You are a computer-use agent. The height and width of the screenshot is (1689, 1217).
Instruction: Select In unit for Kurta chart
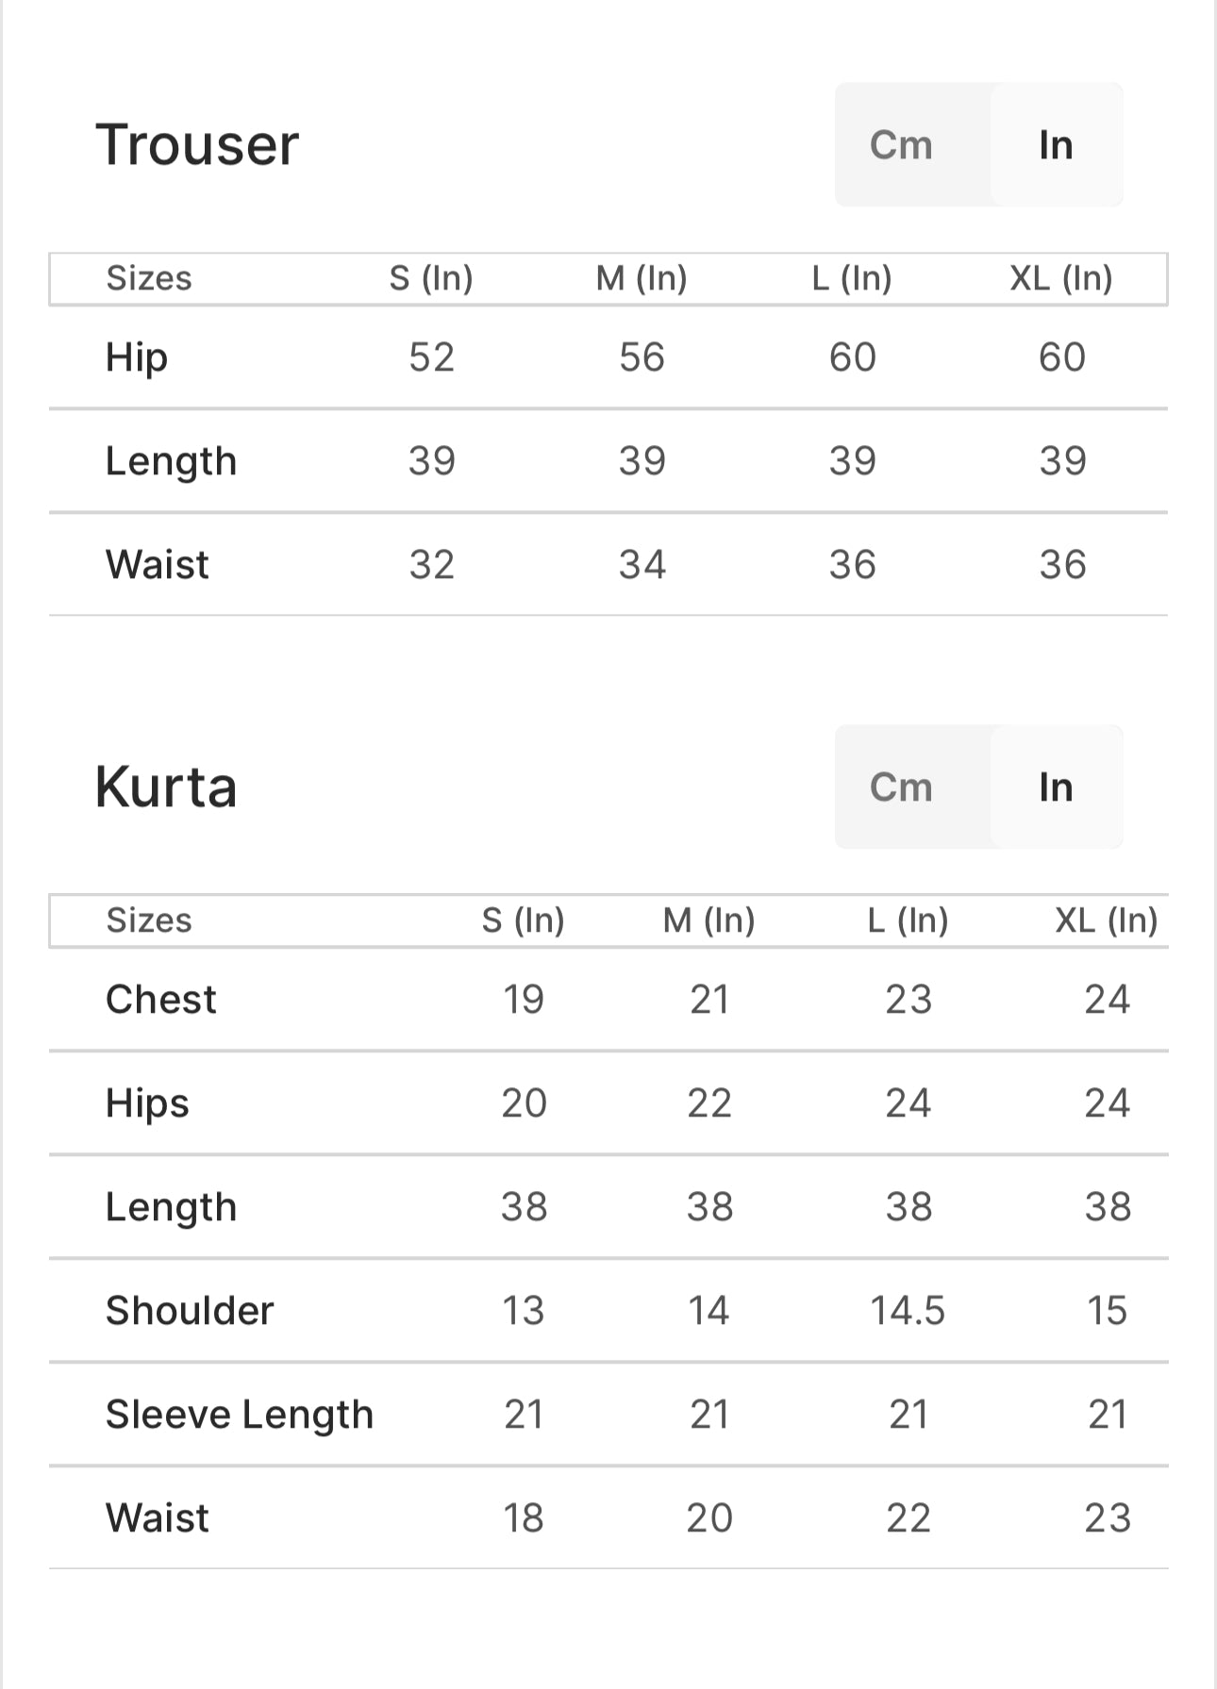coord(1056,787)
